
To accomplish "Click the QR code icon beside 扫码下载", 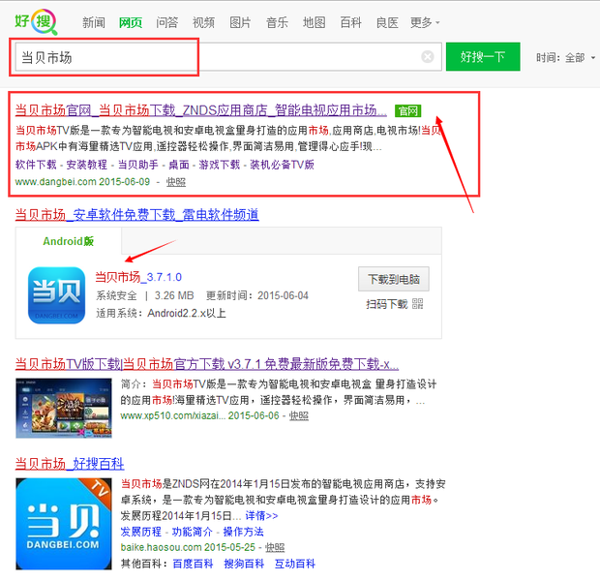I will pyautogui.click(x=418, y=304).
